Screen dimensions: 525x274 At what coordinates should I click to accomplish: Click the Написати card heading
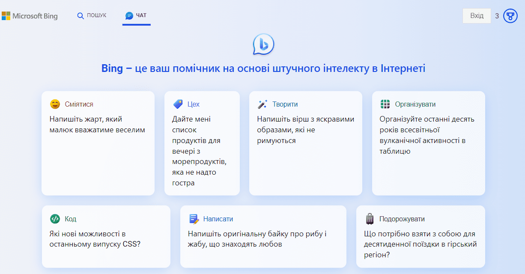click(218, 219)
